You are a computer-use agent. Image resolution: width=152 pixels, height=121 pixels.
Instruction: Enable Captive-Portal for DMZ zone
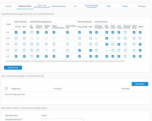(38, 44)
